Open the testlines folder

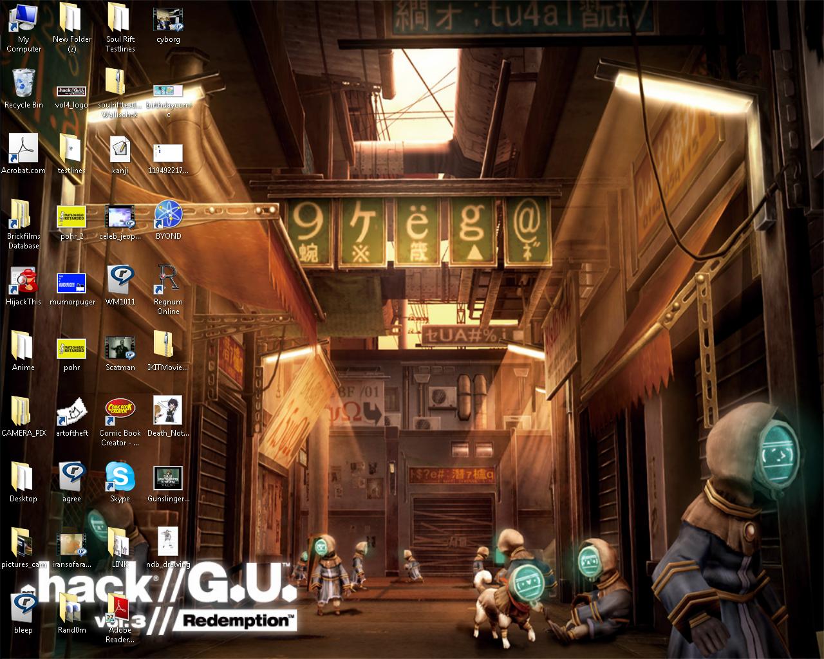click(71, 153)
